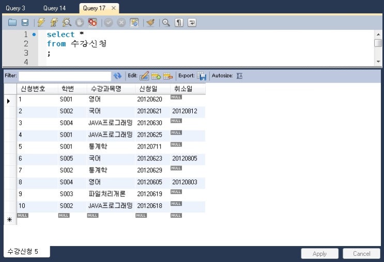
Task: Select the cell 20120812
Action: coord(188,111)
